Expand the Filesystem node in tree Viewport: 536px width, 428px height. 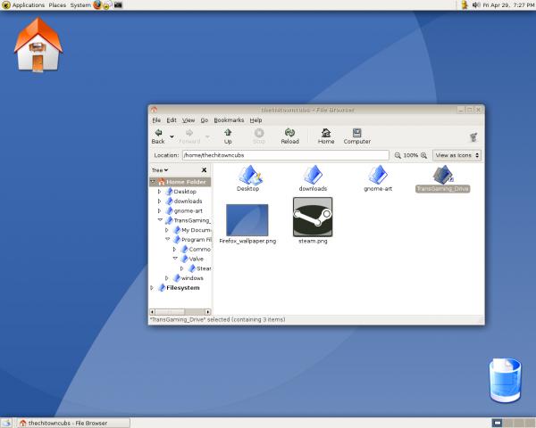pyautogui.click(x=153, y=288)
